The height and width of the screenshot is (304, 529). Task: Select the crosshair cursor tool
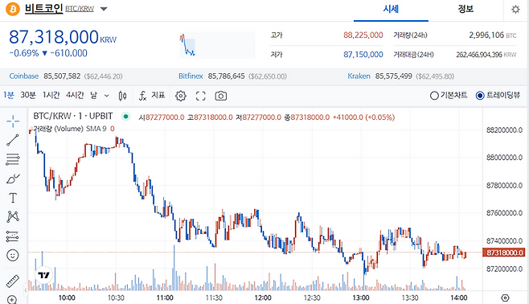coord(13,121)
